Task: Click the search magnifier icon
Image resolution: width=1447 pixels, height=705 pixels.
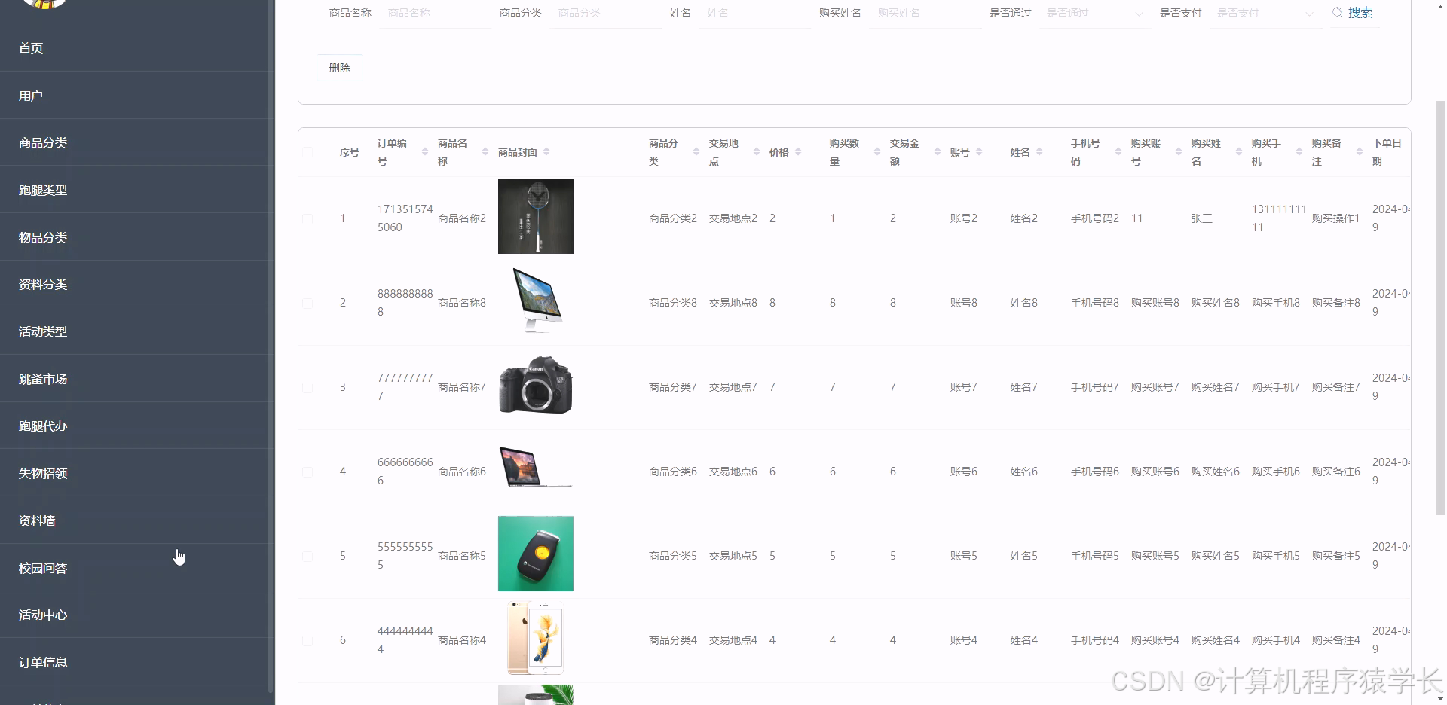Action: click(1335, 12)
